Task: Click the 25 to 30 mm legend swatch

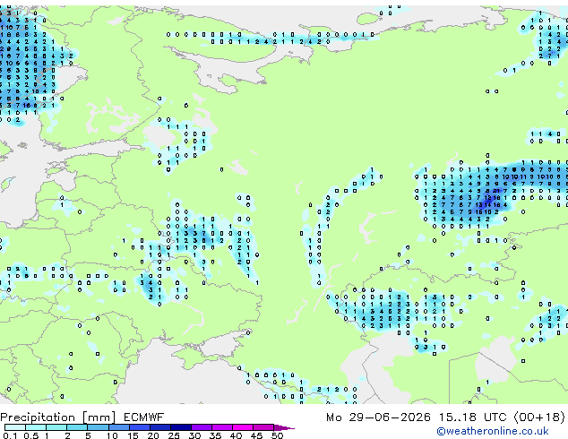Action: tap(181, 427)
